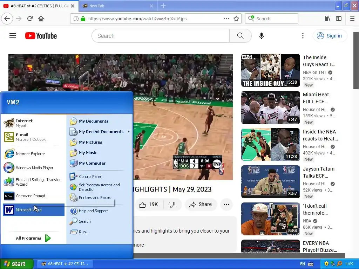Reload the page with the refresh icon
This screenshot has width=359, height=269.
30,19
